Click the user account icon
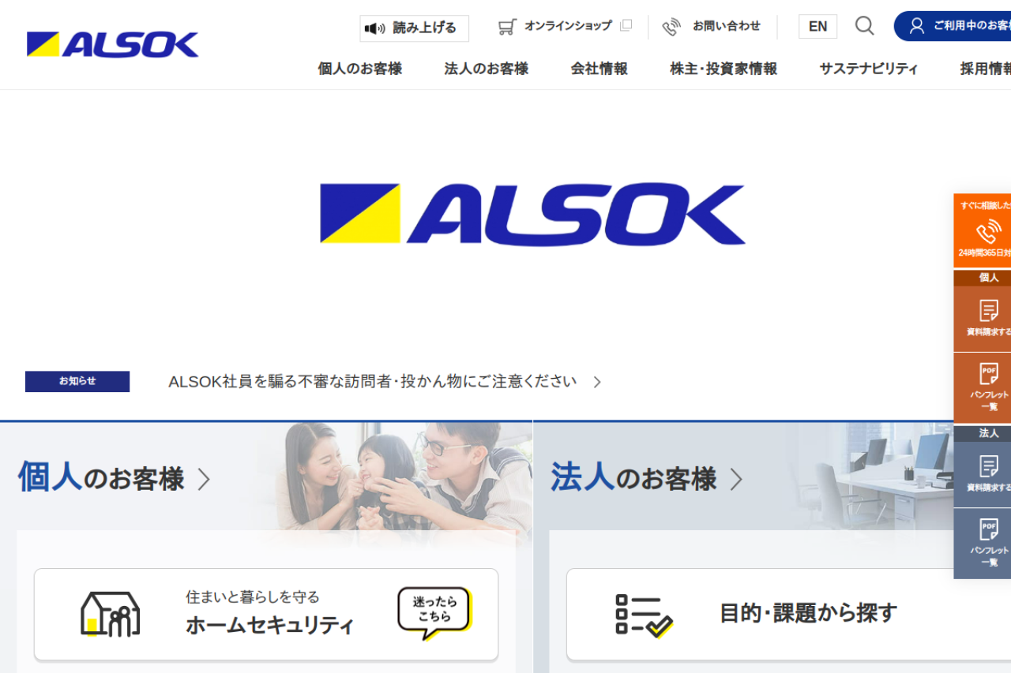This screenshot has width=1011, height=673. [916, 26]
